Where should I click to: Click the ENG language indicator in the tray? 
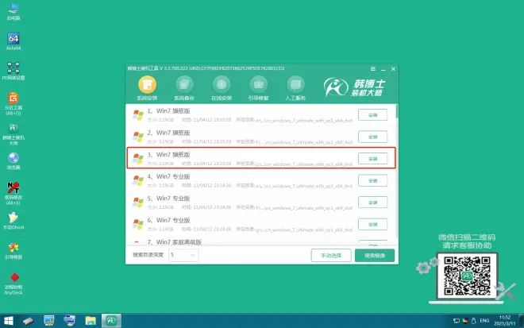point(484,321)
